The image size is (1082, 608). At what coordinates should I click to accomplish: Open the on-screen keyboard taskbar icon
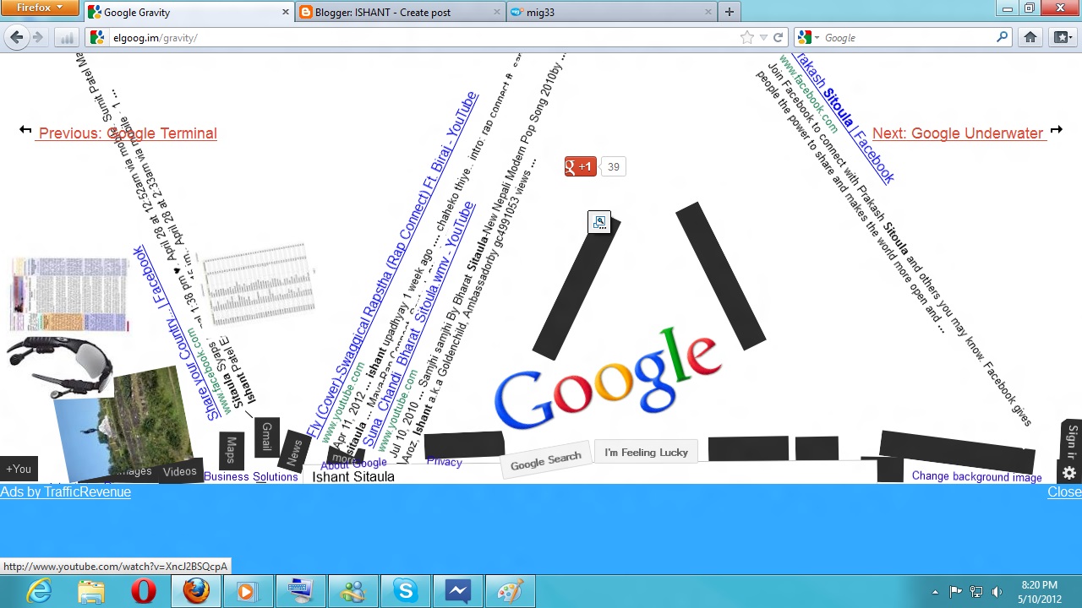tap(301, 591)
